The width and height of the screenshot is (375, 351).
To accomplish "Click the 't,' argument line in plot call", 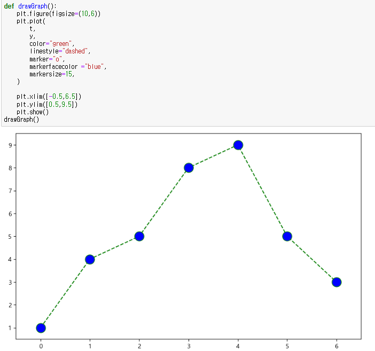I will tap(32, 29).
